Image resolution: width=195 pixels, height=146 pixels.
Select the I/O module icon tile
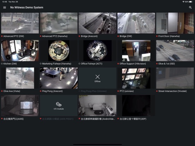tap(59, 105)
